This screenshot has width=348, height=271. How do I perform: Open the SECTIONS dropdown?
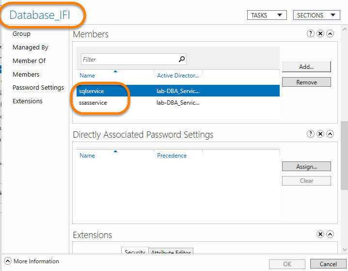tap(316, 15)
